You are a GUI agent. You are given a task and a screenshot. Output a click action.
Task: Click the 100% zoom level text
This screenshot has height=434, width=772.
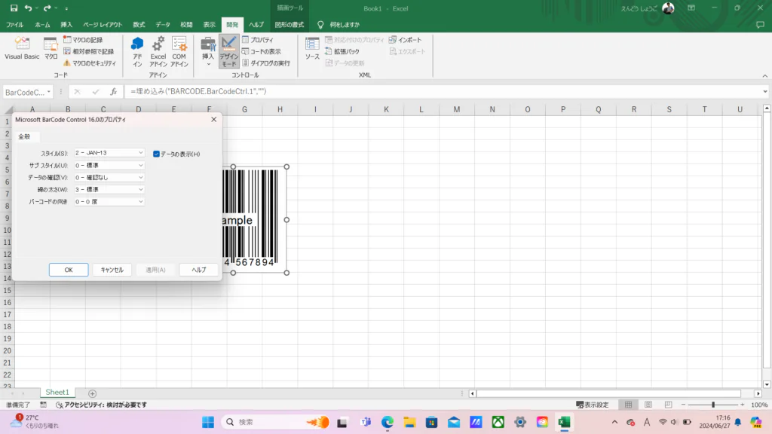(x=759, y=405)
